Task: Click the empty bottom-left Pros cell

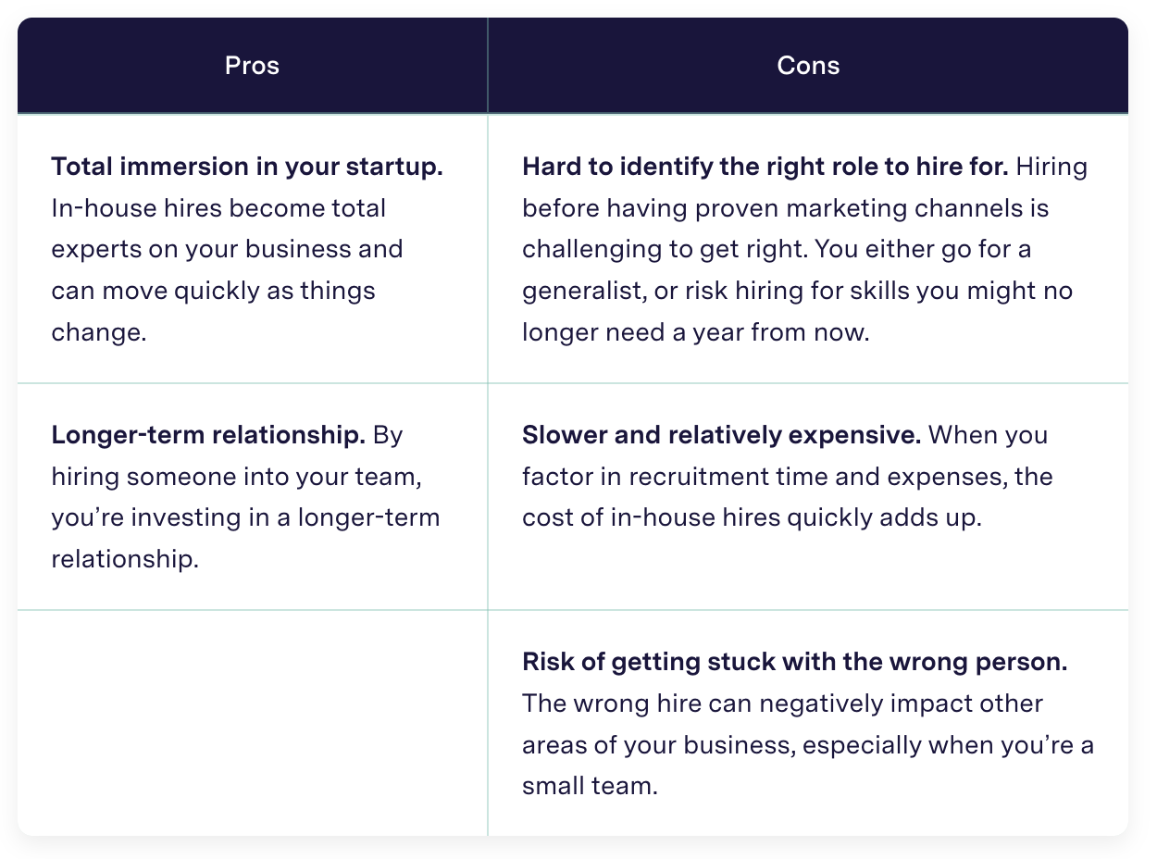Action: tap(253, 723)
